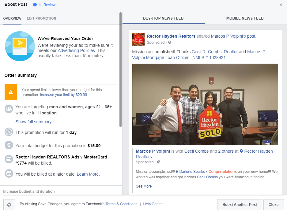
Task: Click Increase your limit by $20.00
Action: point(64,95)
